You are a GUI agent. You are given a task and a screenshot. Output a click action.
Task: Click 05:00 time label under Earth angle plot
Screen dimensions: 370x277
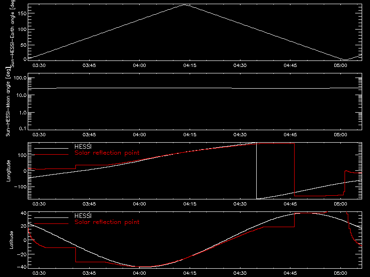pyautogui.click(x=340, y=65)
